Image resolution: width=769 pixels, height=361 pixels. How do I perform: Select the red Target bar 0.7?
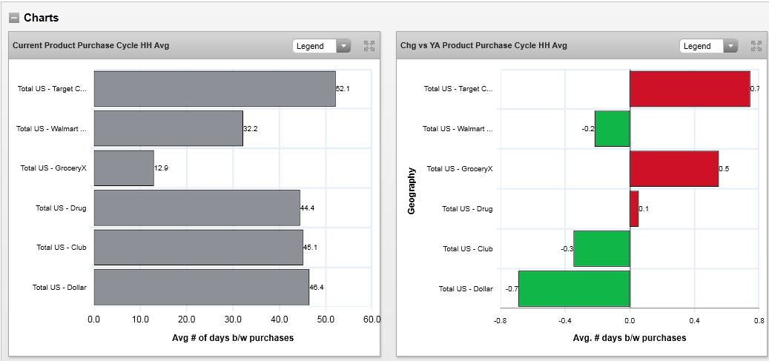690,89
